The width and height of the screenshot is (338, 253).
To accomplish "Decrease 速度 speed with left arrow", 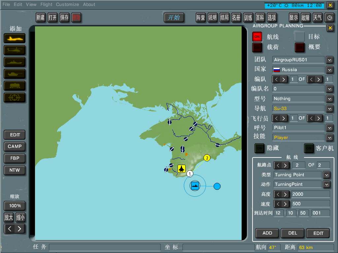I will coord(278,204).
